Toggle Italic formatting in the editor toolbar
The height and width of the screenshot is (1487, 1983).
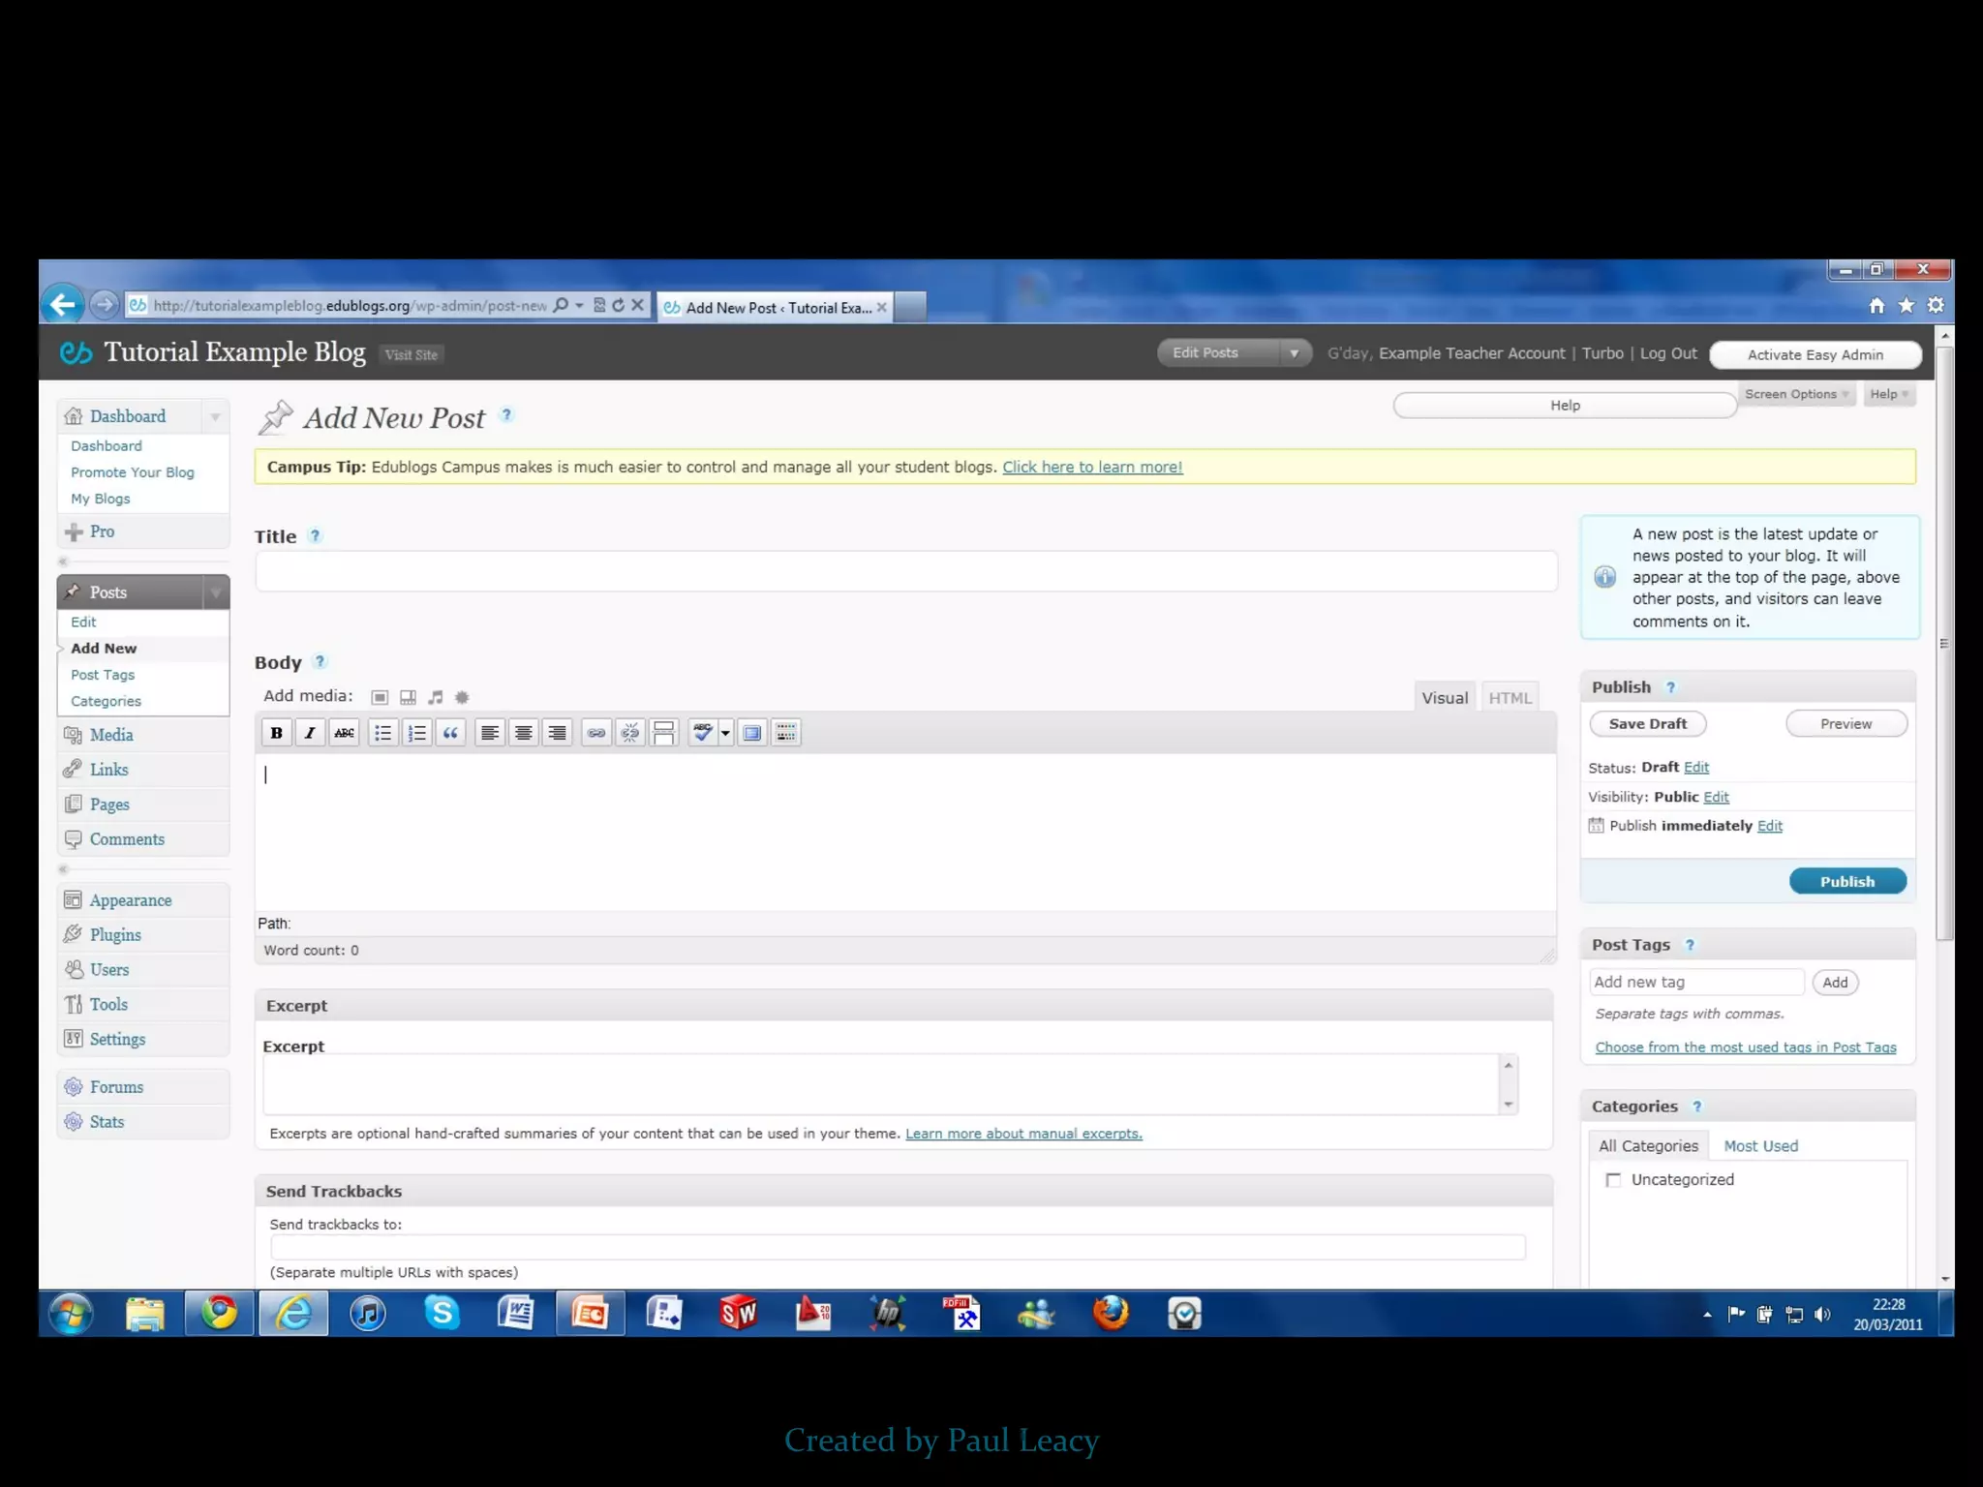310,733
